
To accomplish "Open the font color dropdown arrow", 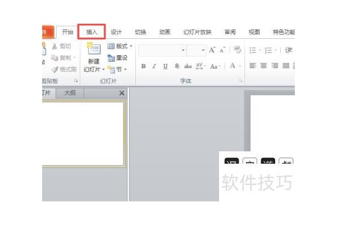I will point(240,66).
